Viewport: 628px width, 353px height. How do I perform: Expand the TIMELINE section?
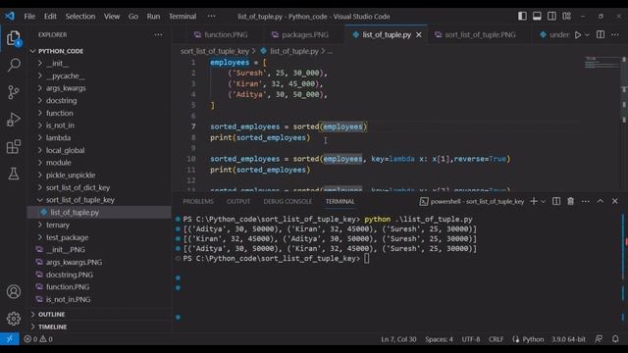(99, 327)
